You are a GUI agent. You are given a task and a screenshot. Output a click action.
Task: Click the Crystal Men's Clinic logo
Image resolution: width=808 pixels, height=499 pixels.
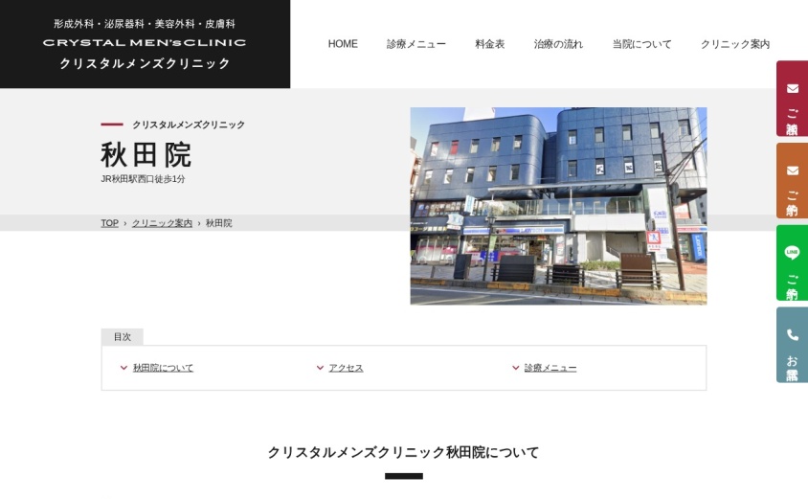tap(145, 44)
